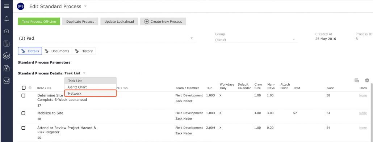Viewport: 373px width, 142px height.
Task: Click predecessor 57 in Mobilize to Site row
Action: (x=295, y=113)
